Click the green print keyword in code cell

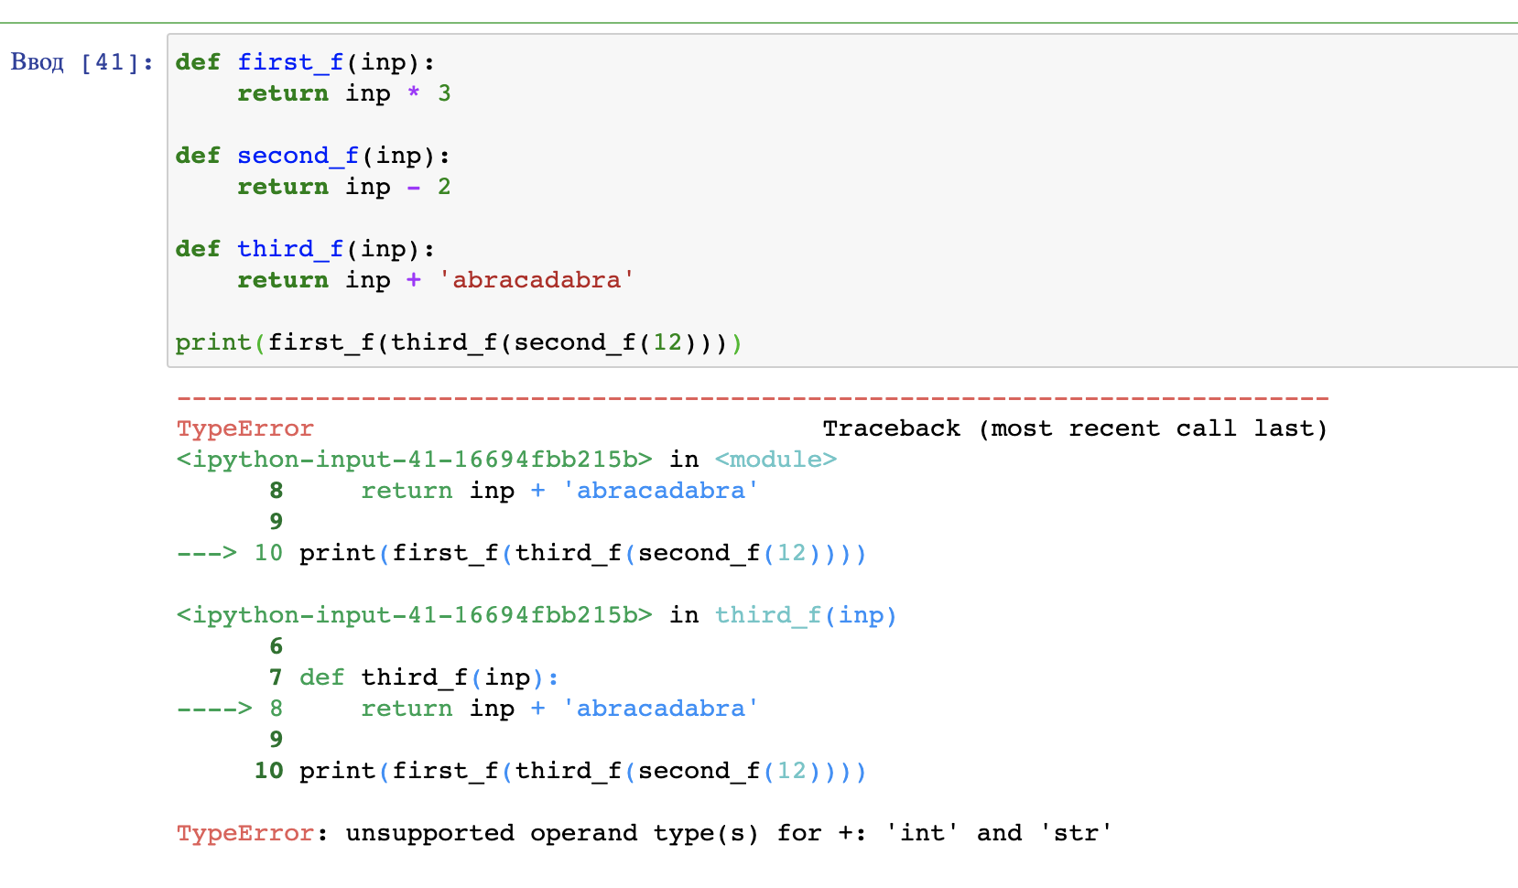pos(213,342)
